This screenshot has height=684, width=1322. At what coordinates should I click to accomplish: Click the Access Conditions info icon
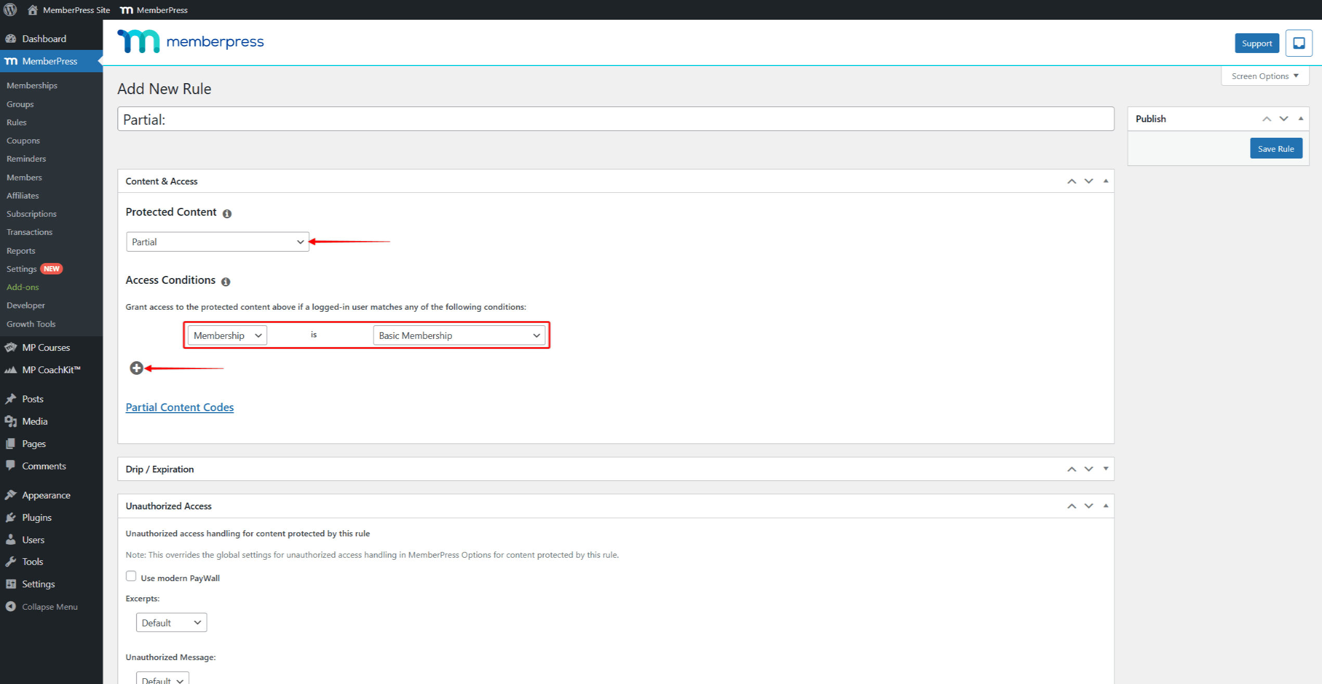point(226,282)
